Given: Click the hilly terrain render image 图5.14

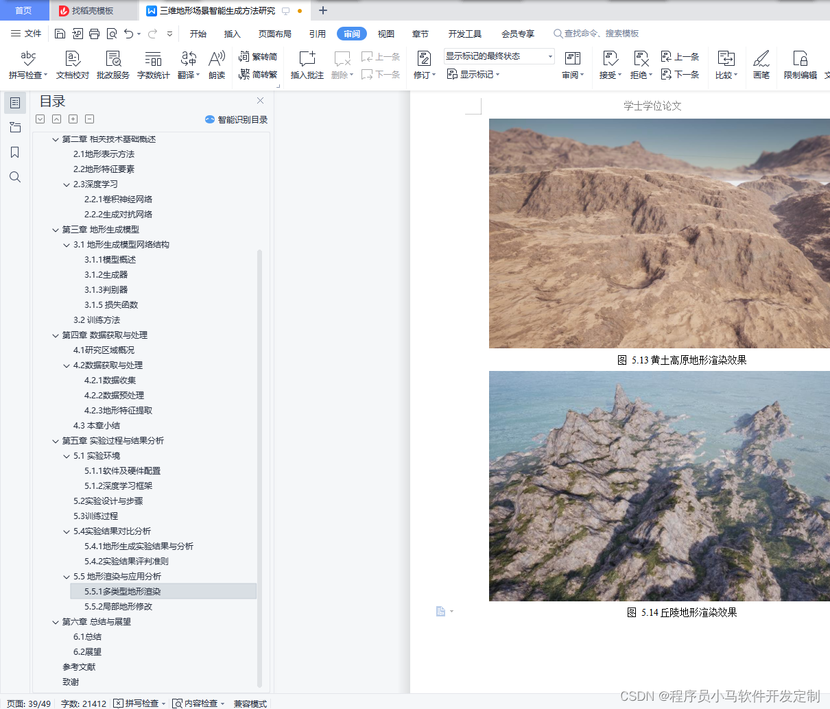Looking at the screenshot, I should [x=659, y=486].
